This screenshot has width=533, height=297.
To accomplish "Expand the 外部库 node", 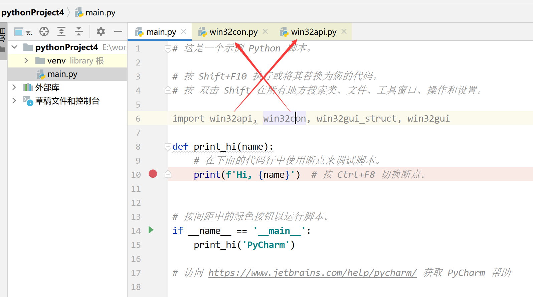I will tap(14, 87).
